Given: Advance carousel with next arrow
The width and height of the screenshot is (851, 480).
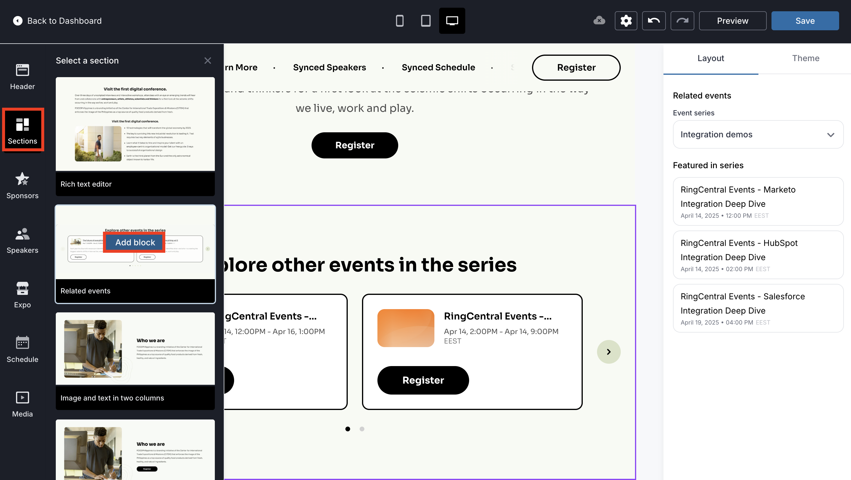Looking at the screenshot, I should tap(609, 352).
